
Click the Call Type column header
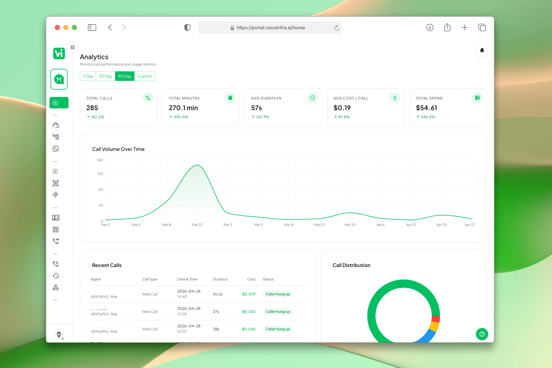coord(149,279)
